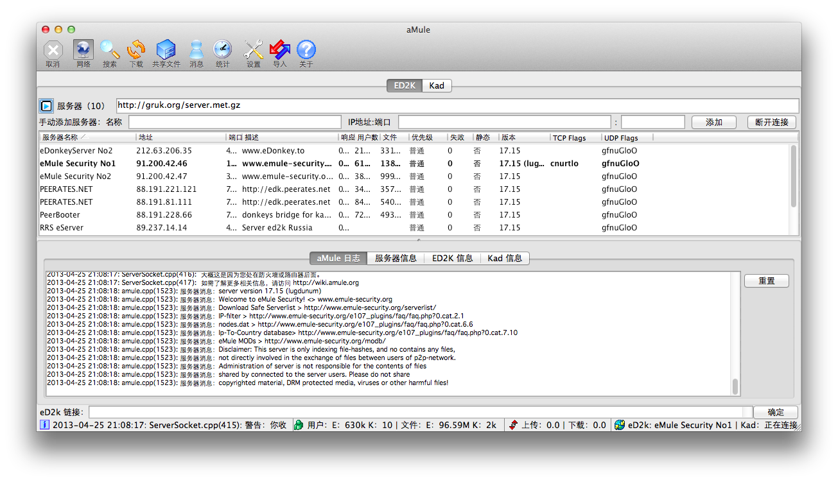The width and height of the screenshot is (838, 482).
Task: Sort by TCP Flags column header
Action: point(575,137)
